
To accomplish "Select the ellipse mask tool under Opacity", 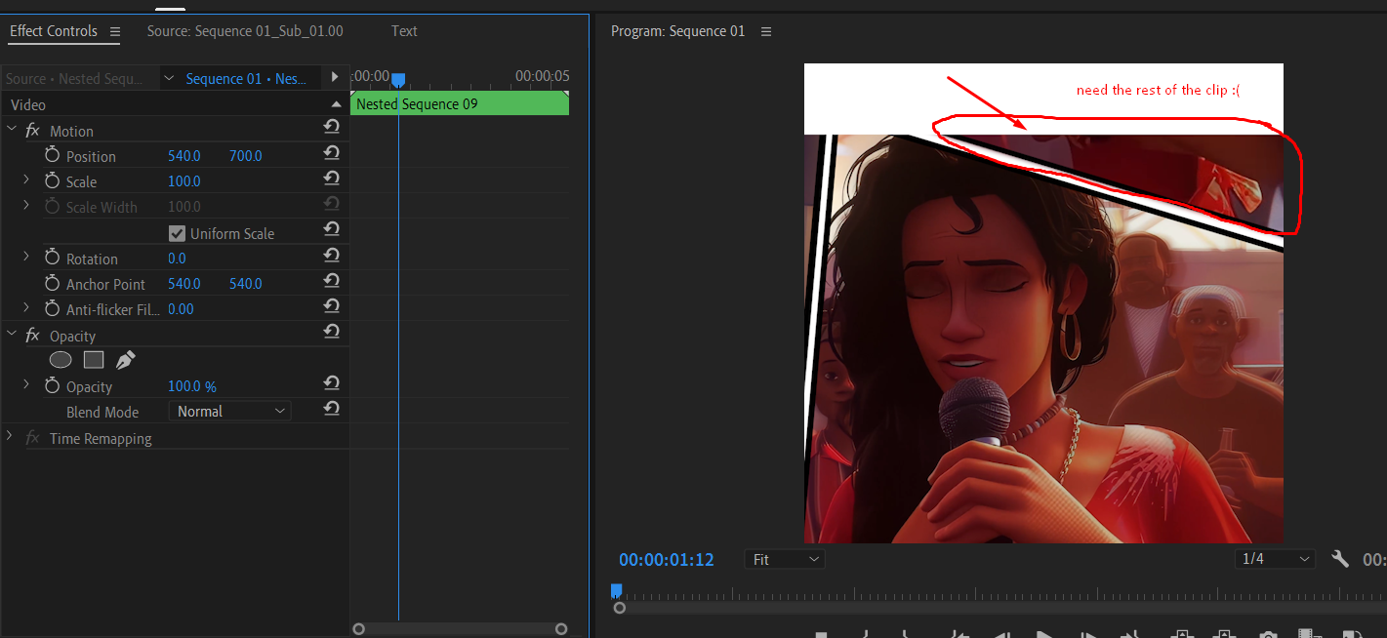I will coord(61,359).
